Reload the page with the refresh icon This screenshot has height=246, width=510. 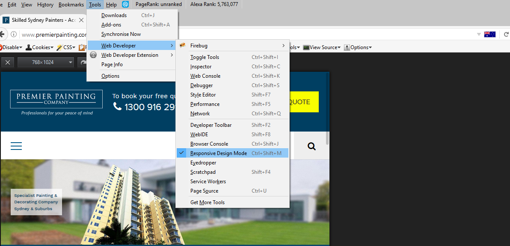click(x=83, y=62)
